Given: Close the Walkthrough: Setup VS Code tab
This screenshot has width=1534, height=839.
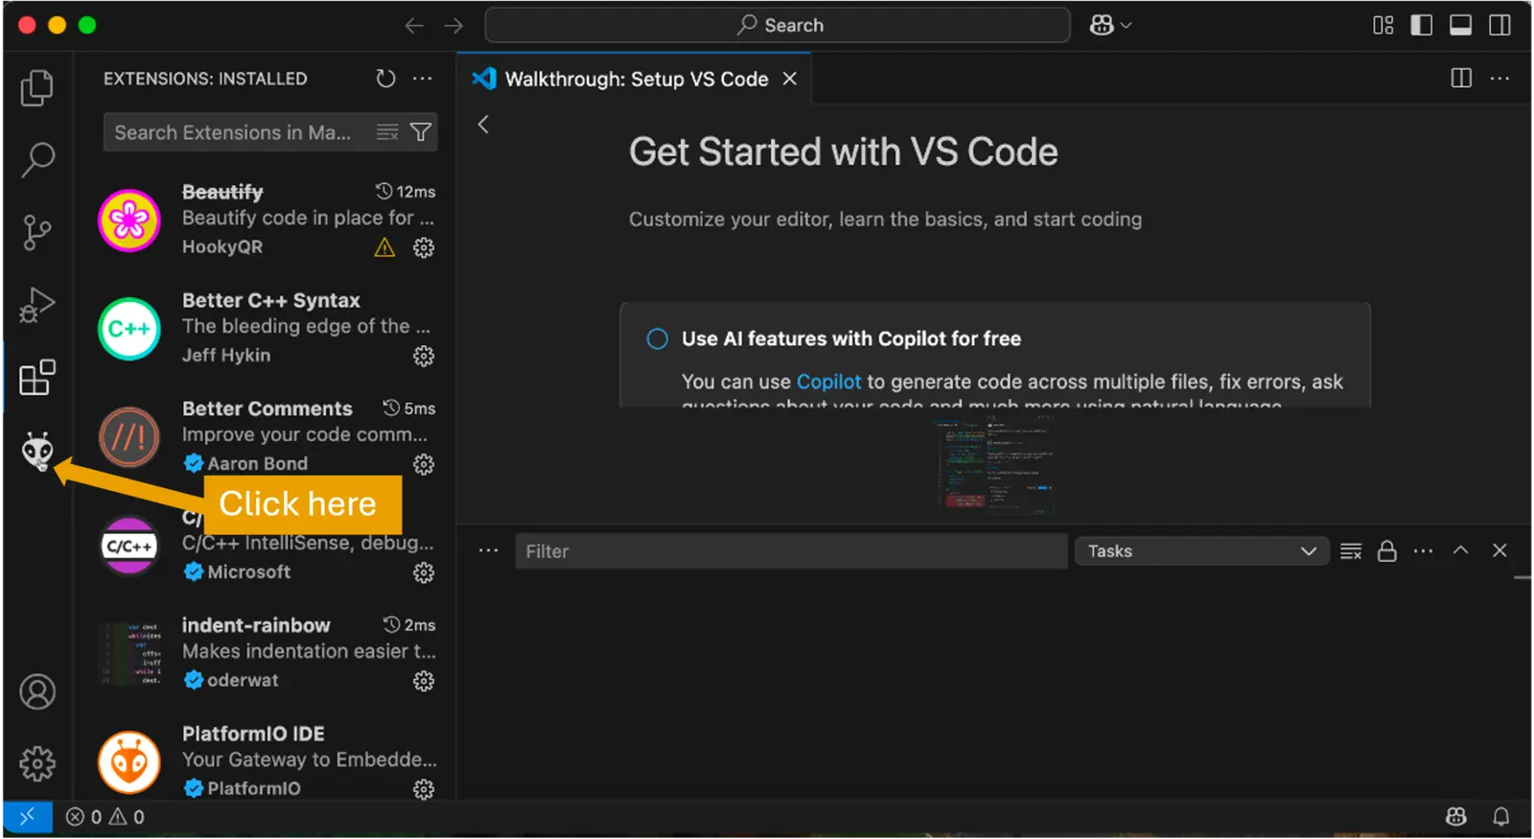Looking at the screenshot, I should click(789, 79).
